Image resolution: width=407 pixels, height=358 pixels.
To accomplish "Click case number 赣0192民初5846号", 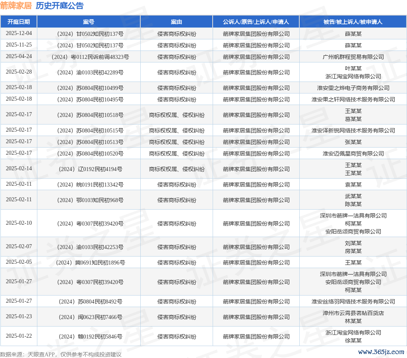I will pos(90,337).
